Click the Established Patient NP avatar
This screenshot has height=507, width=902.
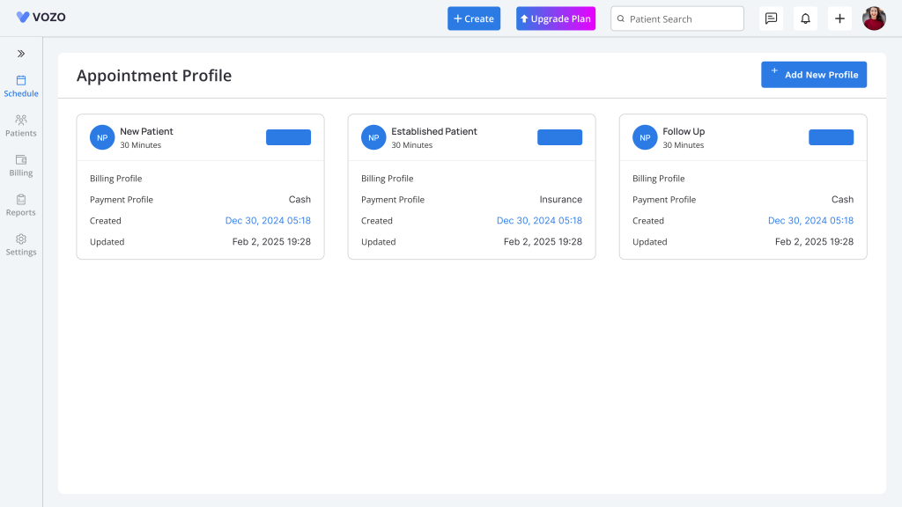tap(373, 137)
